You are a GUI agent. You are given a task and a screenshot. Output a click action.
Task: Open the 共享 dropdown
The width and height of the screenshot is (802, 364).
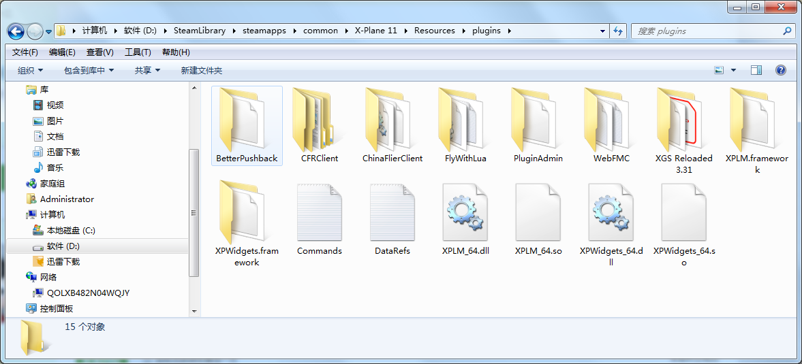coord(147,71)
